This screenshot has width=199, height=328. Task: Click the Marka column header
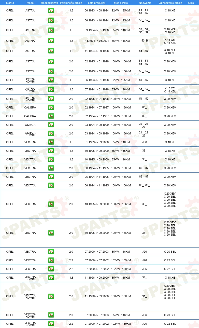pos(10,3)
